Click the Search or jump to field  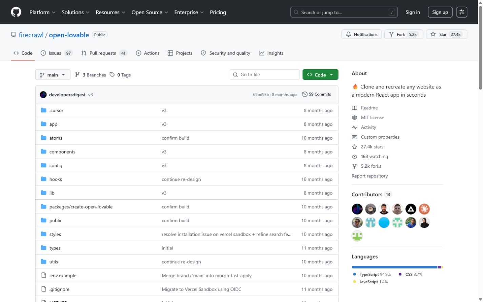(x=344, y=12)
